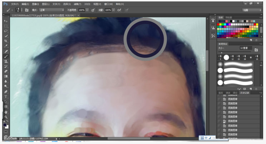266x144 pixels.
Task: Open Clone Source panel from collapsed dock
Action: click(213, 28)
